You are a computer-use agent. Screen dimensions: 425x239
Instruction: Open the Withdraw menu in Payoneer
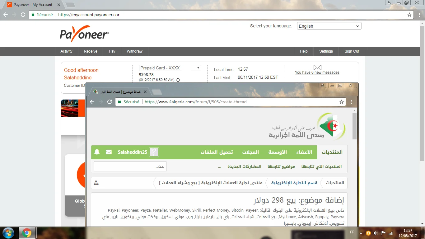click(134, 51)
